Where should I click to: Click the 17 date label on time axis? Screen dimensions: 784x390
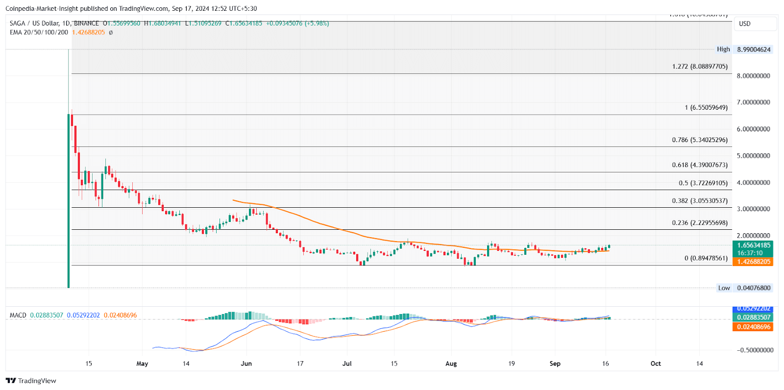click(300, 364)
